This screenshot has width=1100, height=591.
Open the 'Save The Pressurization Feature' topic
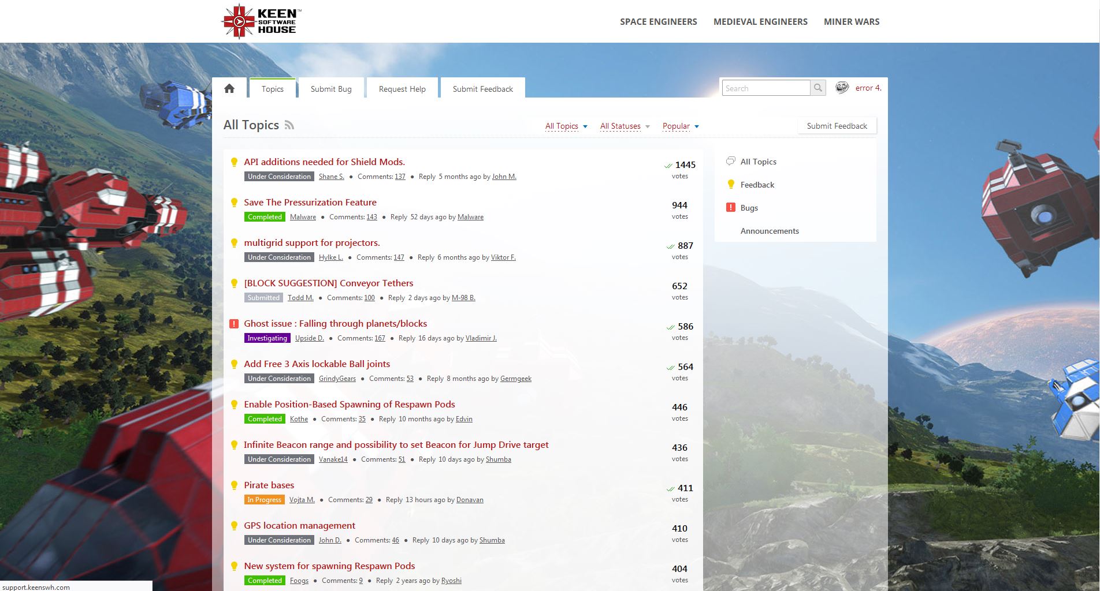[x=310, y=203]
